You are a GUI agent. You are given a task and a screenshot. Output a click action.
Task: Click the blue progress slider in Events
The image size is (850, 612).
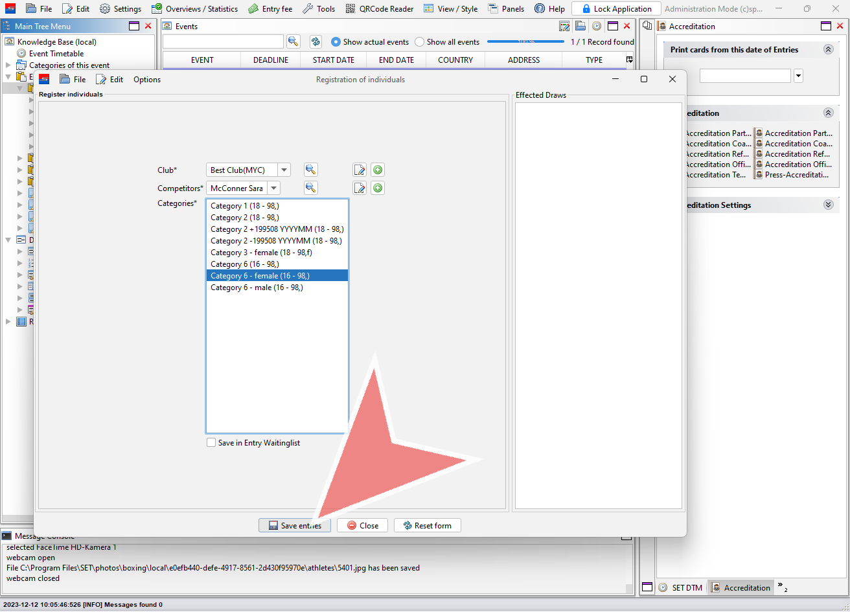[525, 41]
